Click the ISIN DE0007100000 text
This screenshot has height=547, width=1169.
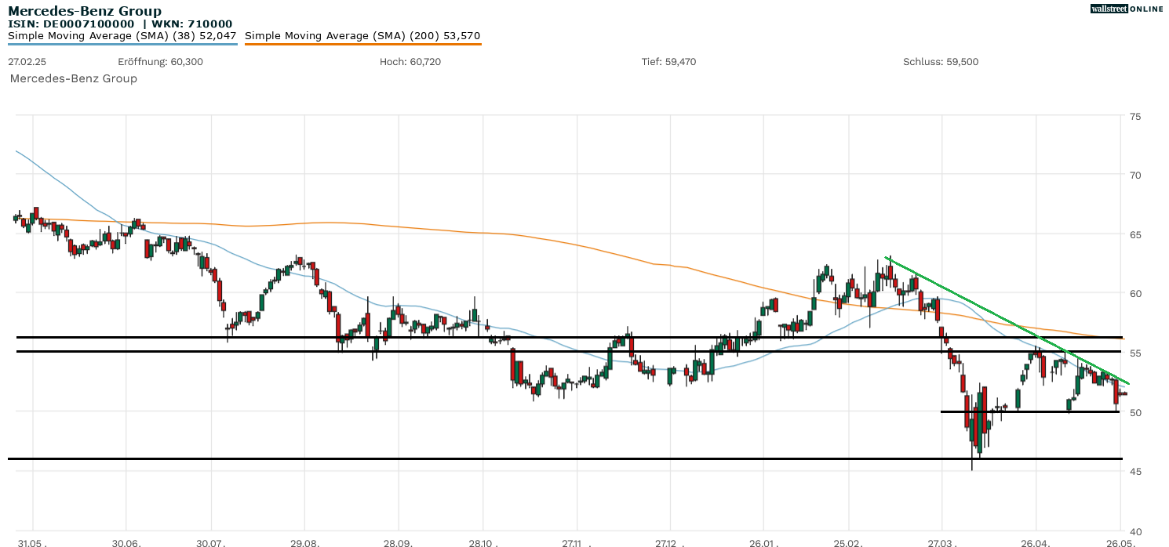[x=71, y=24]
